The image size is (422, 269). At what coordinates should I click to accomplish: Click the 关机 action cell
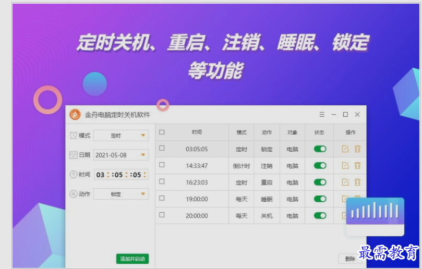pyautogui.click(x=267, y=216)
